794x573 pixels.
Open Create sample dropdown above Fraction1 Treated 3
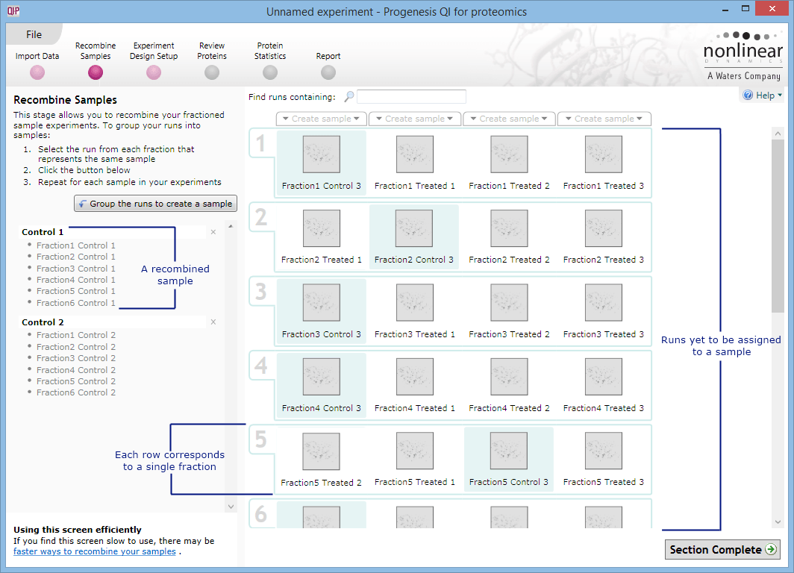click(x=604, y=119)
